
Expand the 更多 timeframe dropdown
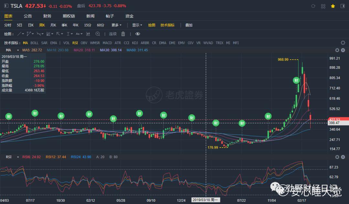pyautogui.click(x=116, y=25)
